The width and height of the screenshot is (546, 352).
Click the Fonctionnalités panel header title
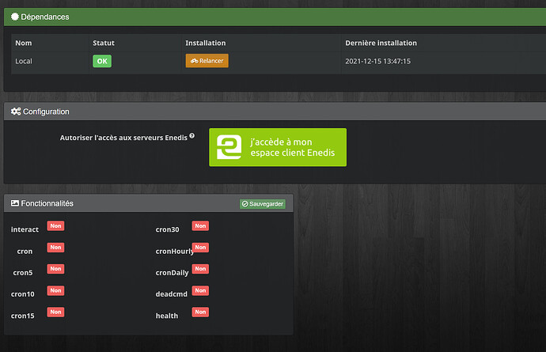(47, 203)
